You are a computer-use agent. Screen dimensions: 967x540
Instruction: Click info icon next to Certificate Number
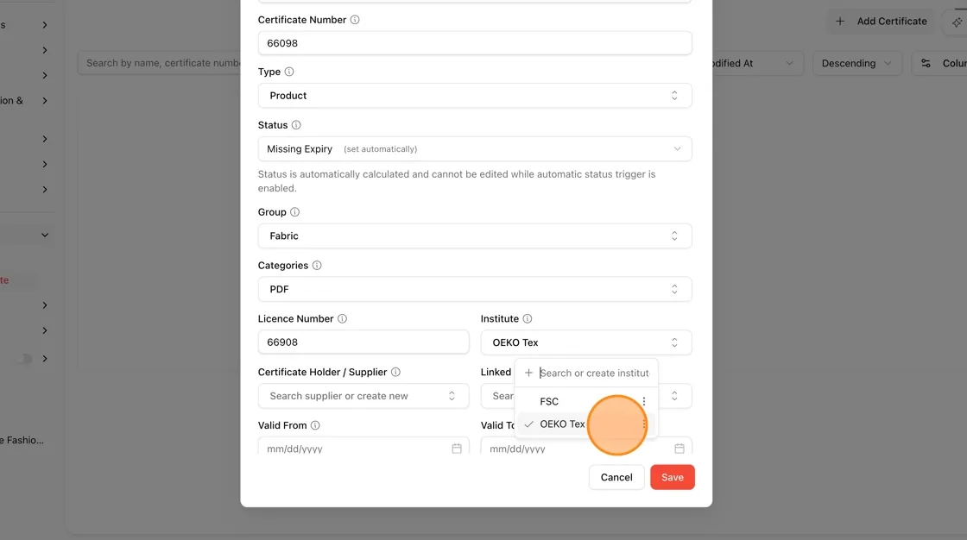pyautogui.click(x=355, y=20)
